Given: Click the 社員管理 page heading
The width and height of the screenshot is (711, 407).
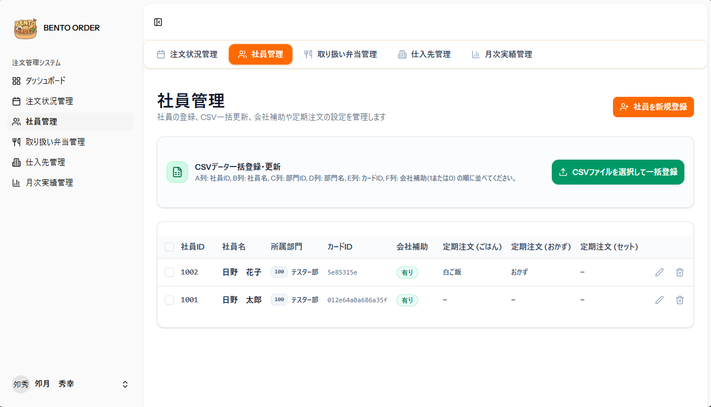Looking at the screenshot, I should [x=191, y=101].
